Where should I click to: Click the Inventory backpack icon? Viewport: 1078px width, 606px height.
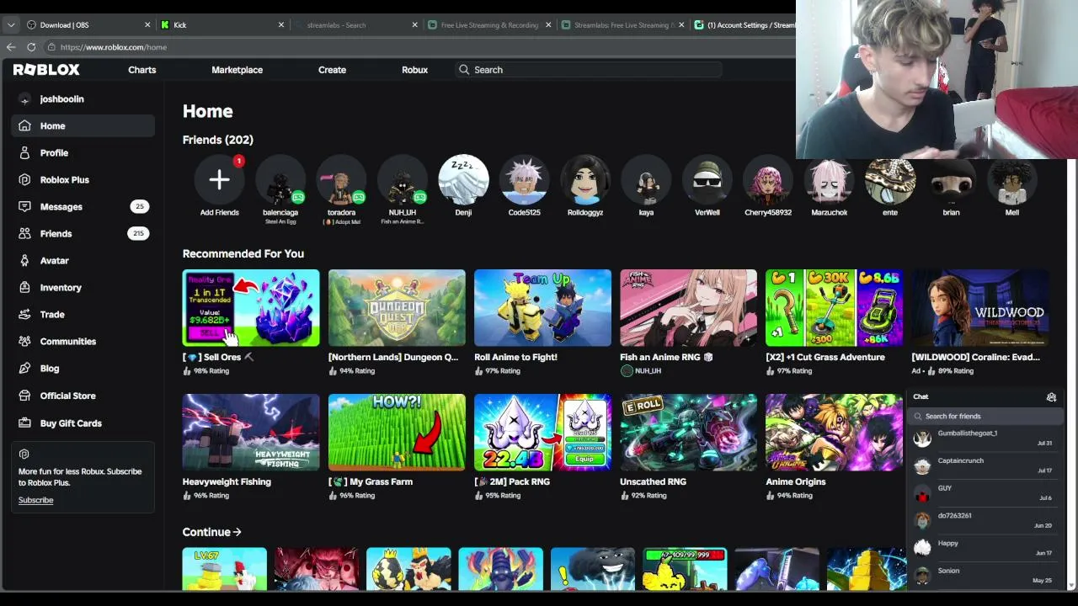click(x=24, y=288)
